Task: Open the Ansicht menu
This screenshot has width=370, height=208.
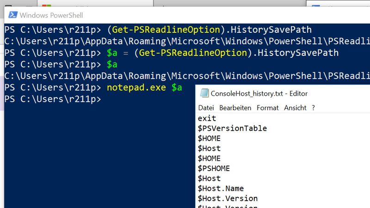Action: [295, 108]
